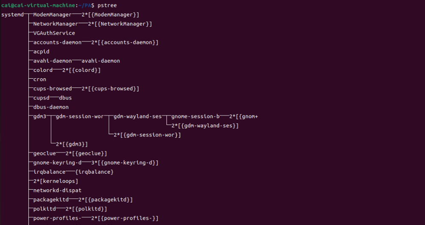The width and height of the screenshot is (425, 225).
Task: Click the dbus-daemon process entry
Action: click(51, 107)
